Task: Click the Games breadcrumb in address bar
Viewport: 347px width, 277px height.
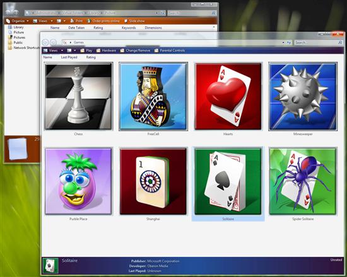Action: click(79, 42)
